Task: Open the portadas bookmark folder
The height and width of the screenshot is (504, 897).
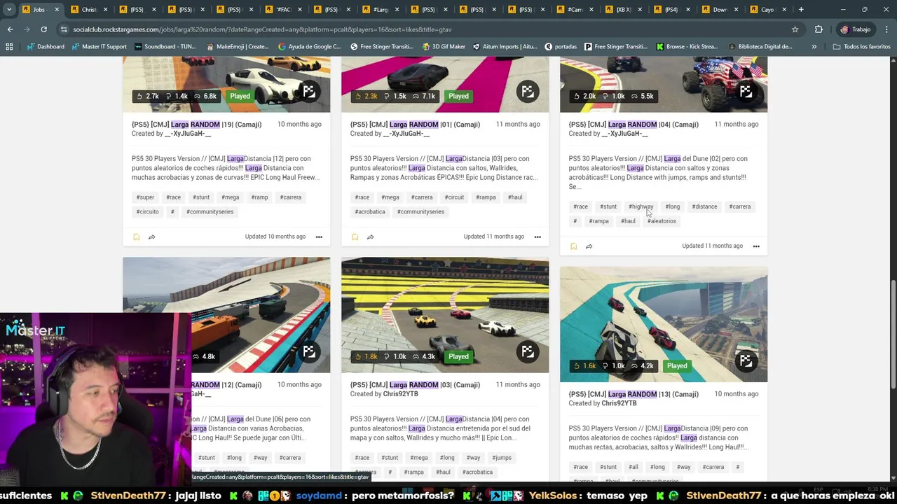Action: coord(560,46)
